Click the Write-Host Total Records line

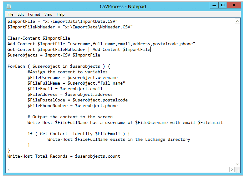(64, 156)
